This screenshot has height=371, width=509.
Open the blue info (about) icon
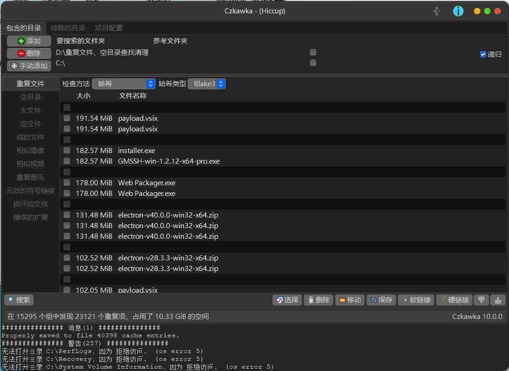pos(458,11)
